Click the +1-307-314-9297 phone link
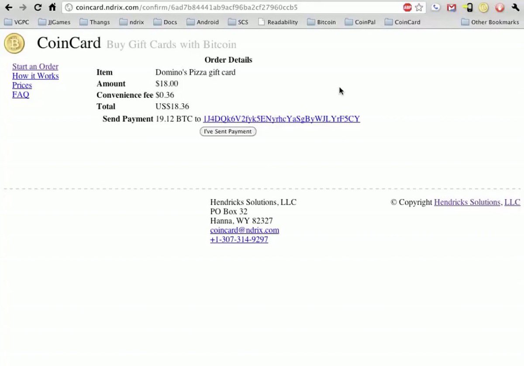This screenshot has height=366, width=524. tap(239, 240)
